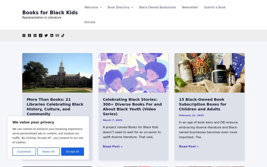Expand the Welcome menu chevron

tap(101, 7)
